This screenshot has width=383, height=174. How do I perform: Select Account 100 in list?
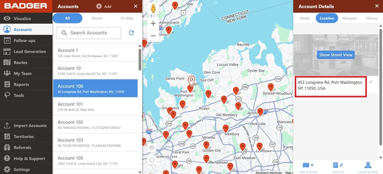(95, 88)
